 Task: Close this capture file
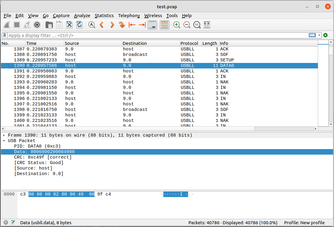coord(69,25)
